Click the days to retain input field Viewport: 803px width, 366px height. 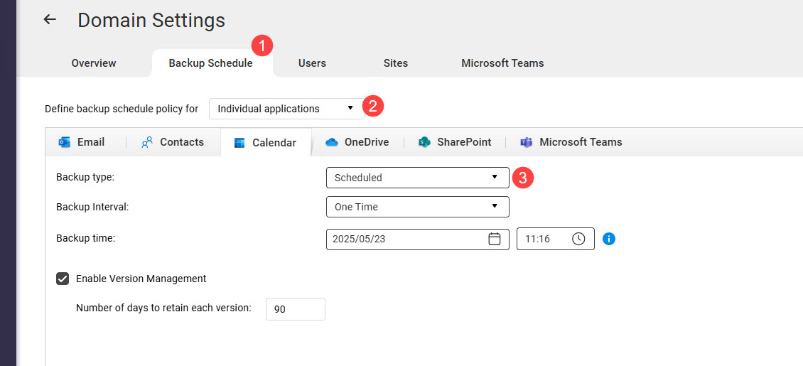[x=295, y=309]
